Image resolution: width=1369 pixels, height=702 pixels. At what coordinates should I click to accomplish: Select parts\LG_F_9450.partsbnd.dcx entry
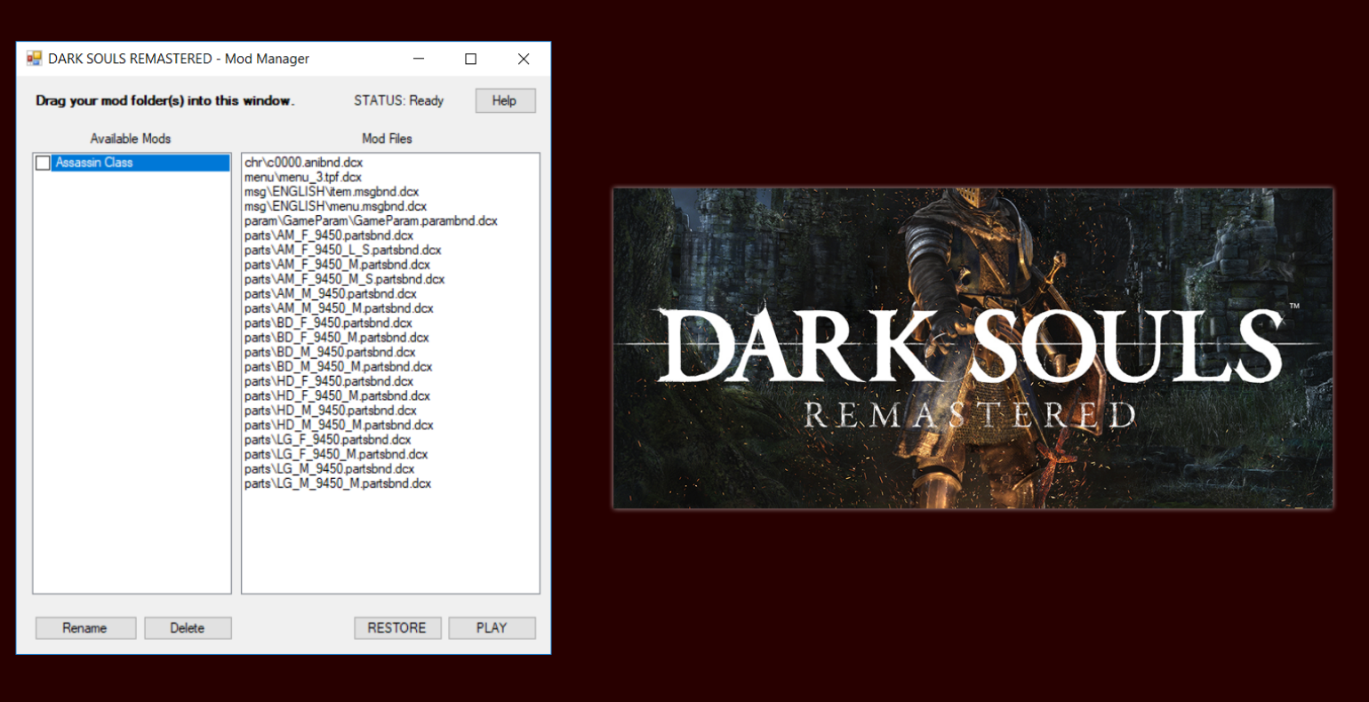(328, 440)
